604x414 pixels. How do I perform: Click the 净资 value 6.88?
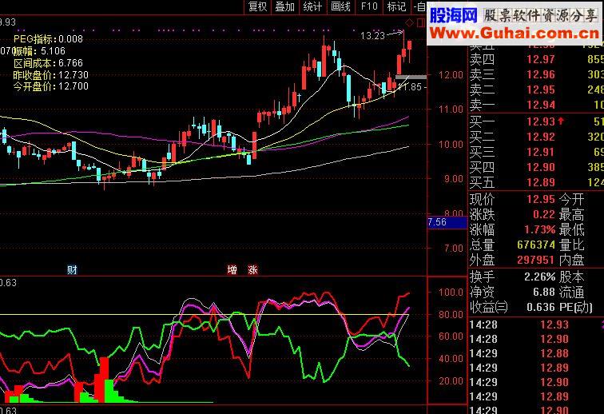[x=544, y=292]
